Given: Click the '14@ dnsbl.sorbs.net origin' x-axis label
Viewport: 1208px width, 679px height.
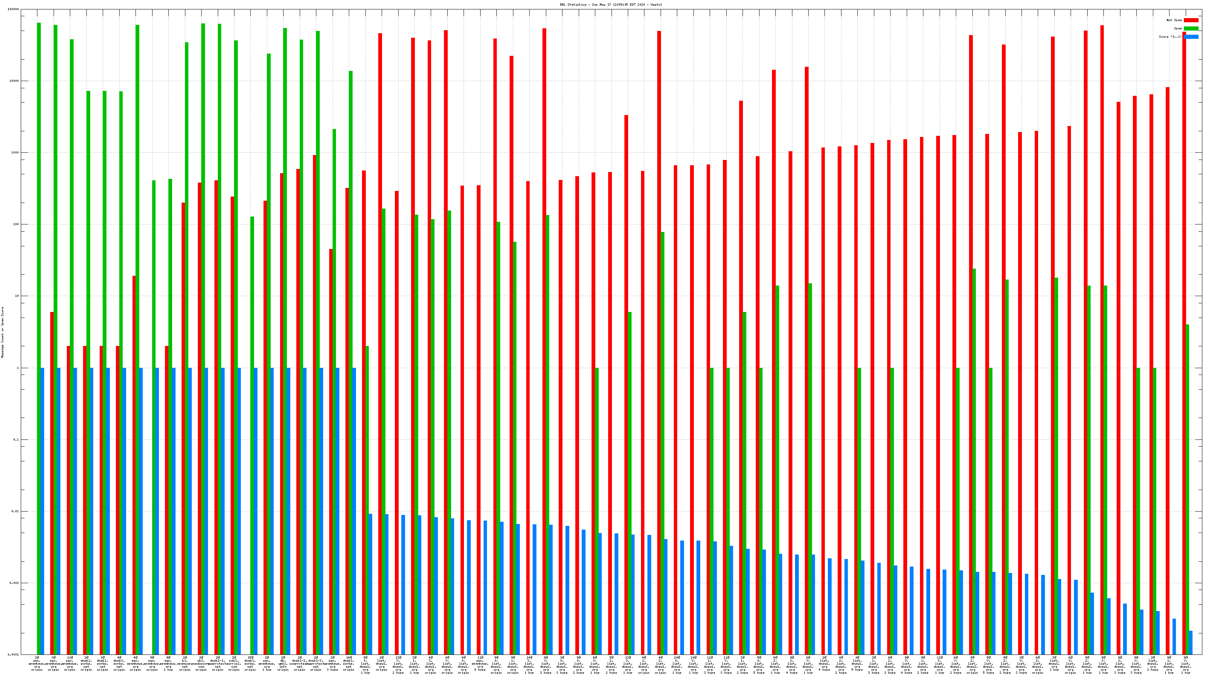Looking at the screenshot, I should coord(349,664).
